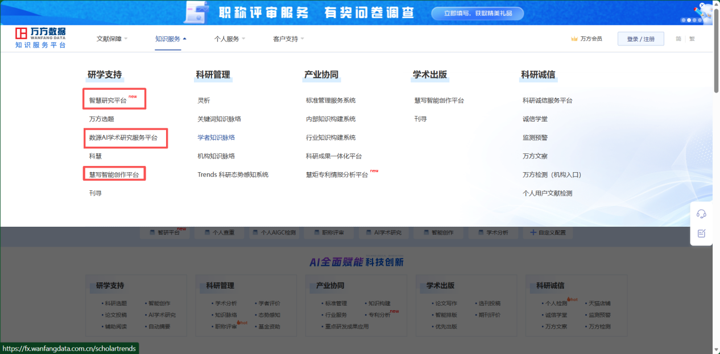Open 个人用户文献检测 link
This screenshot has width=720, height=354.
click(548, 193)
